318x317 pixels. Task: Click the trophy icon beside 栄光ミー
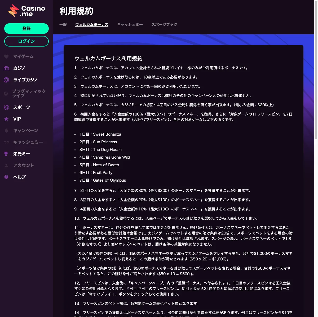6,154
